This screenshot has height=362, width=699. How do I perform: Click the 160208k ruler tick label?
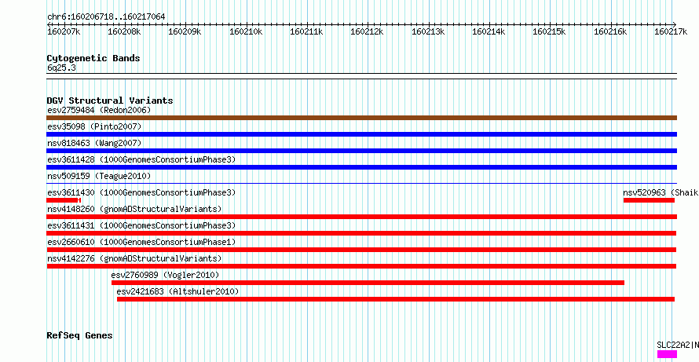coord(124,32)
